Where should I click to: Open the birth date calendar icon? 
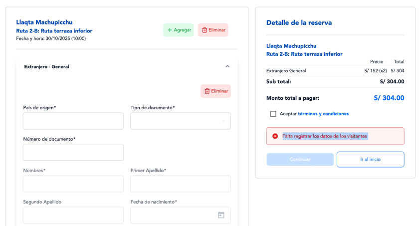click(x=221, y=215)
